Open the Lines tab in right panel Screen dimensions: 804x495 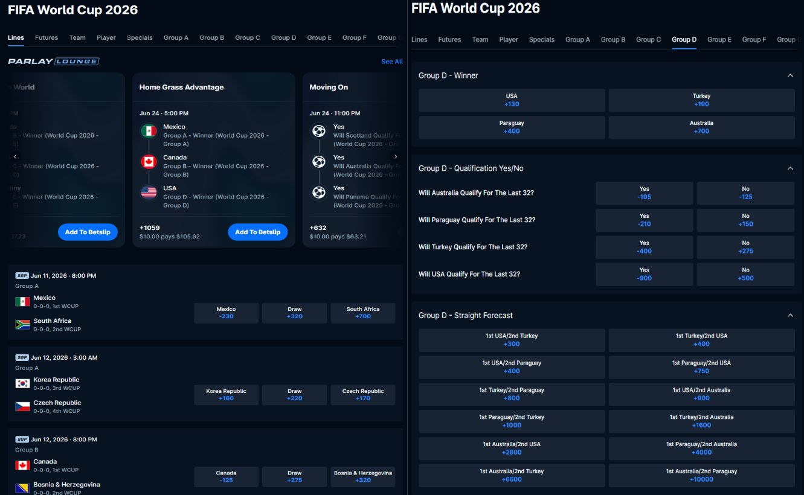419,39
